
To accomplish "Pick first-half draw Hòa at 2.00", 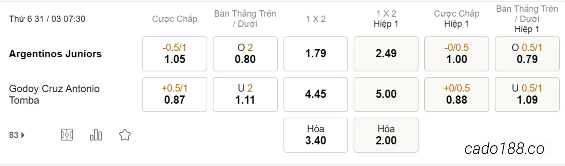I will (386, 135).
